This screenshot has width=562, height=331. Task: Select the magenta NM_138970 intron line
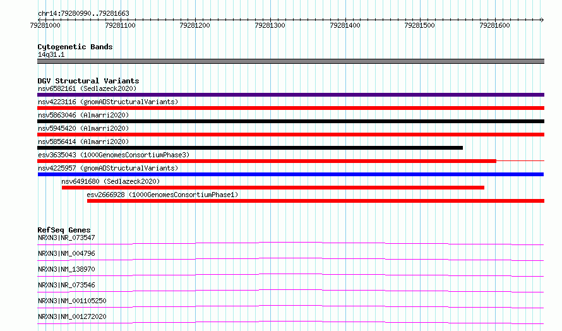[x=290, y=275]
